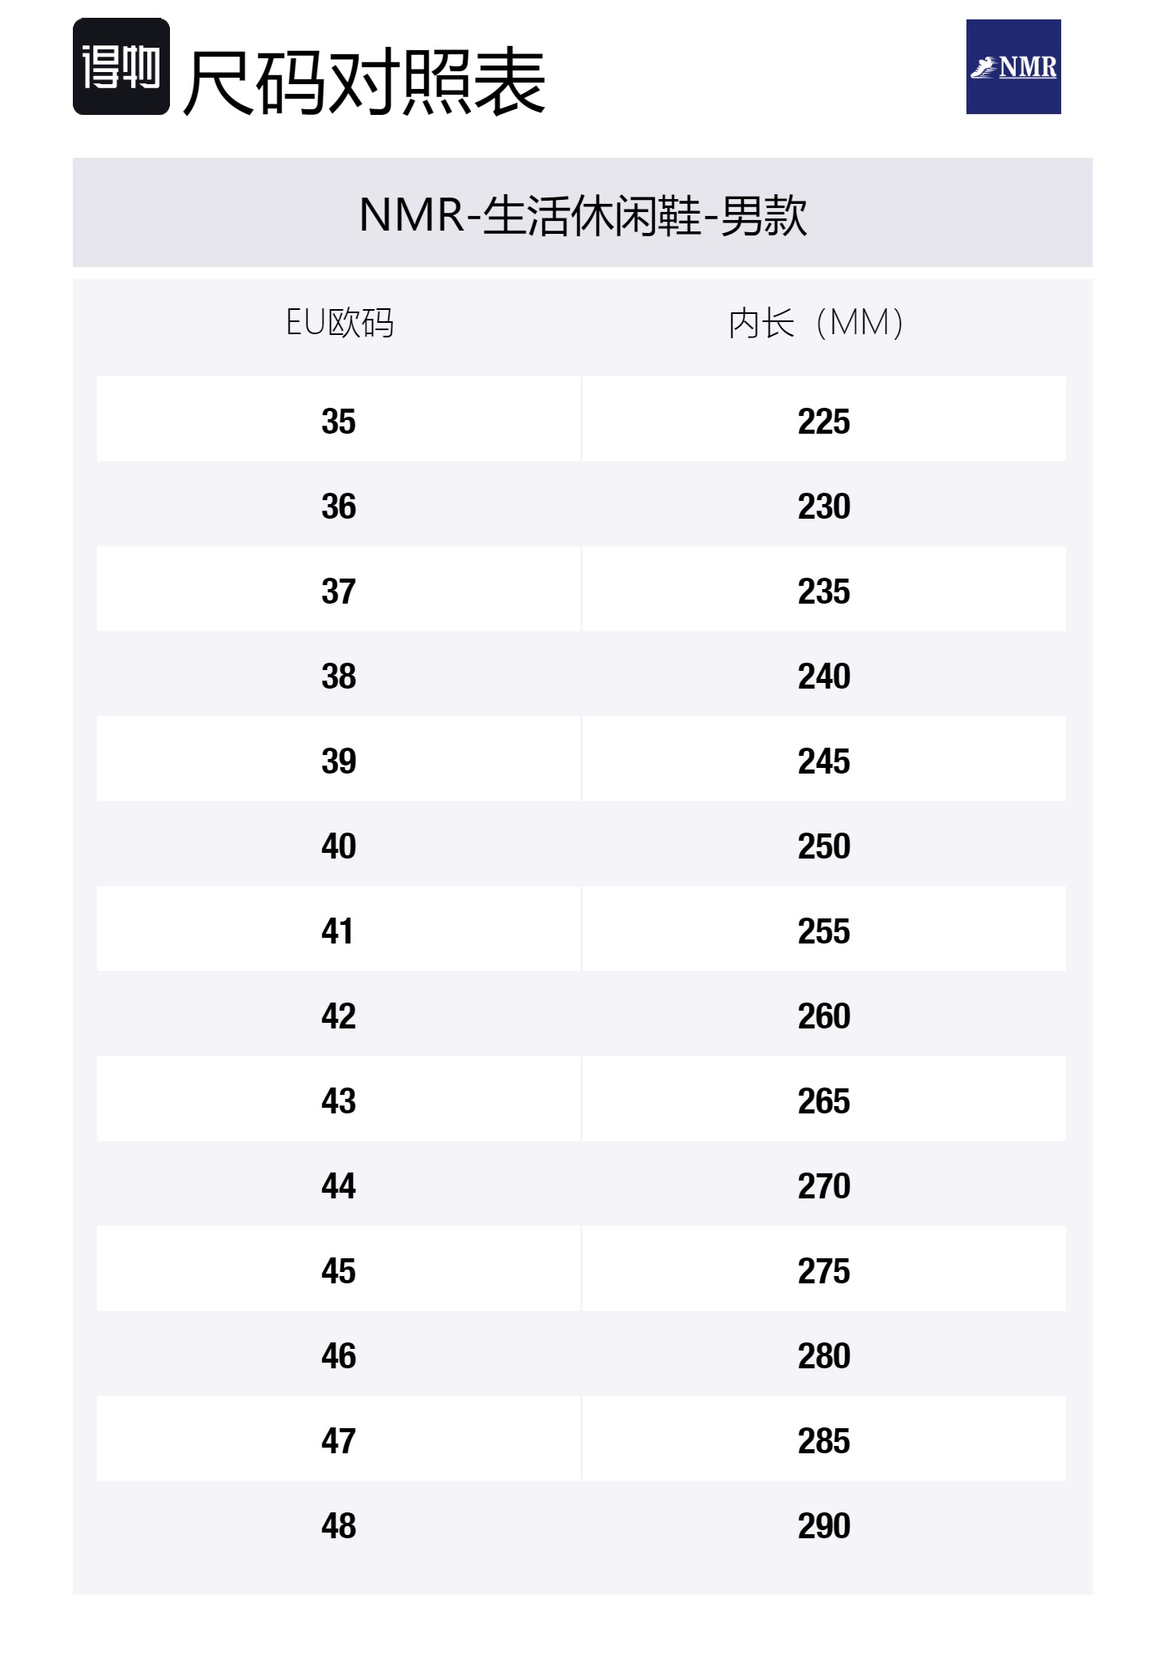Click the NMR brand logo

pyautogui.click(x=1013, y=66)
